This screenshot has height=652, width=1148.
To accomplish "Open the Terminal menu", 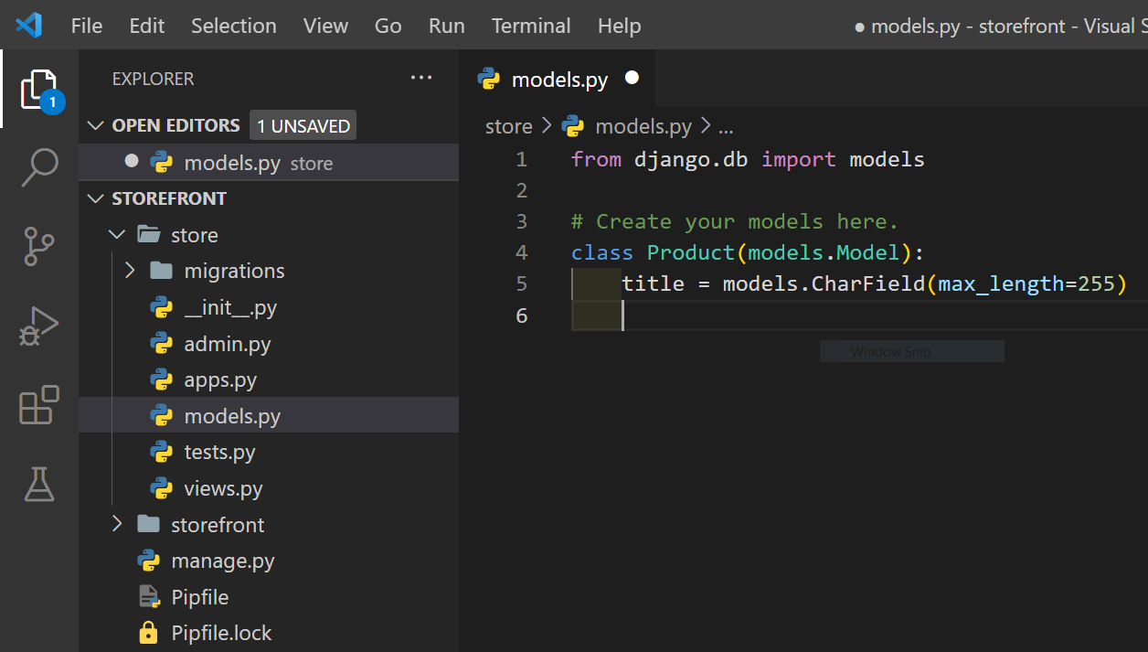I will 530,26.
